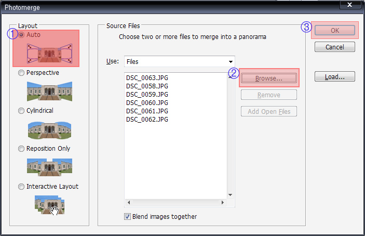Viewport: 365px width, 236px height.
Task: Select the Interactive Layout radio button
Action: point(21,187)
